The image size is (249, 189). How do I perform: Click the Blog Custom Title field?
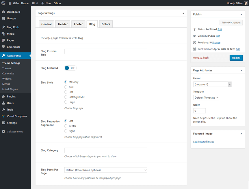click(x=106, y=51)
